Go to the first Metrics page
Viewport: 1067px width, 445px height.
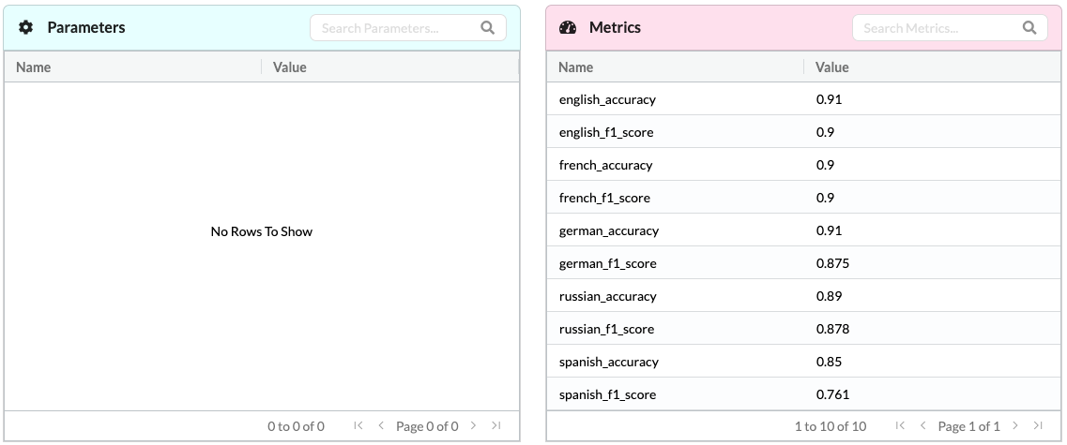900,426
